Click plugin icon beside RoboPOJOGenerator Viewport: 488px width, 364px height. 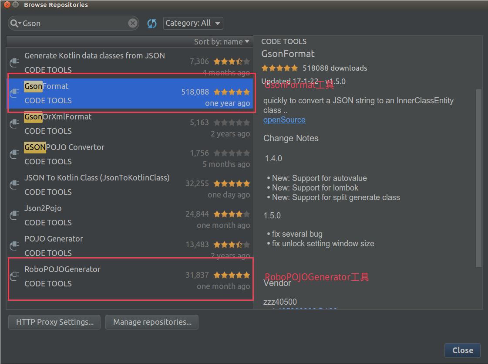14,276
